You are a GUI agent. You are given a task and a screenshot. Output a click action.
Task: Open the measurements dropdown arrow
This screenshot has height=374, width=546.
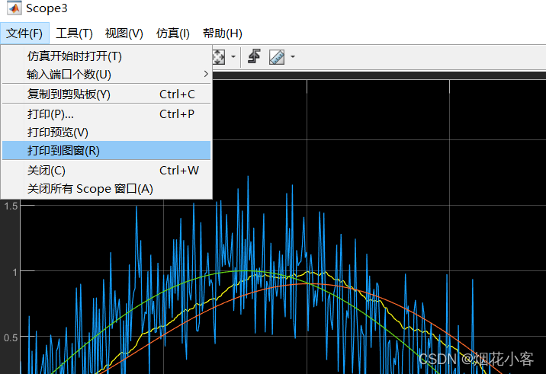pos(293,56)
